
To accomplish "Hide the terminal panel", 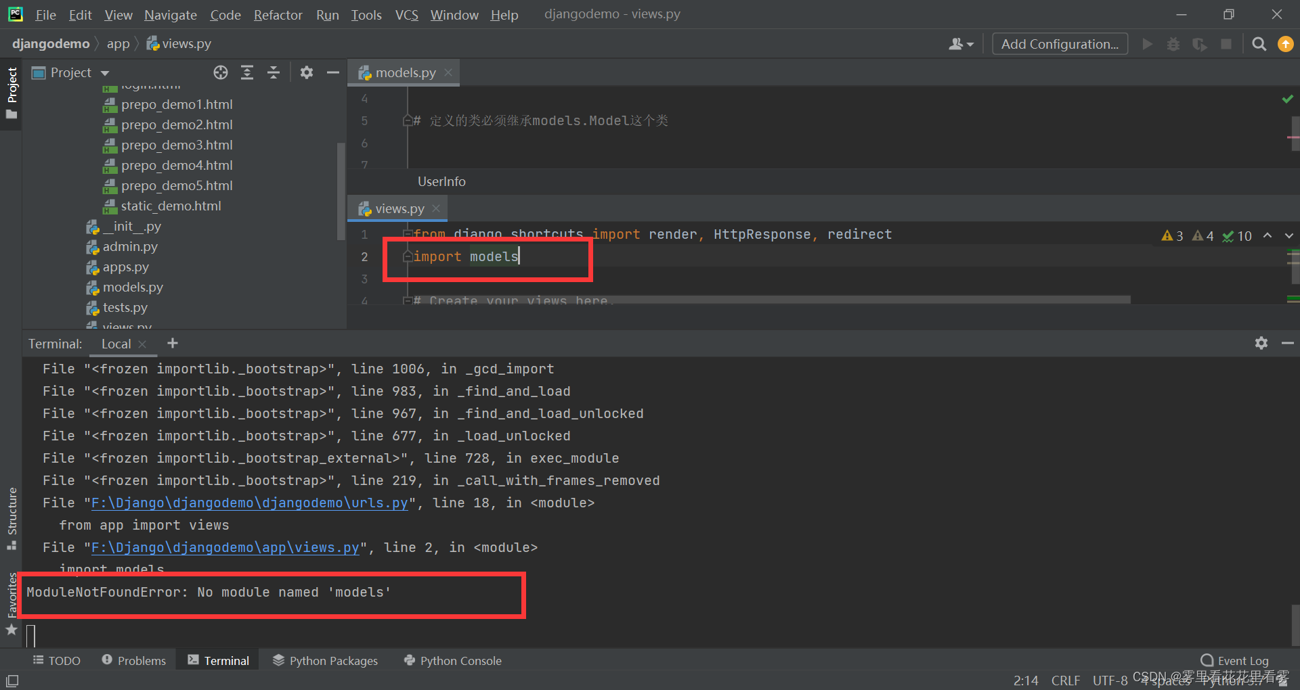I will click(x=1288, y=343).
